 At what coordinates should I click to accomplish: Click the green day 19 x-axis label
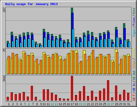(x=80, y=104)
